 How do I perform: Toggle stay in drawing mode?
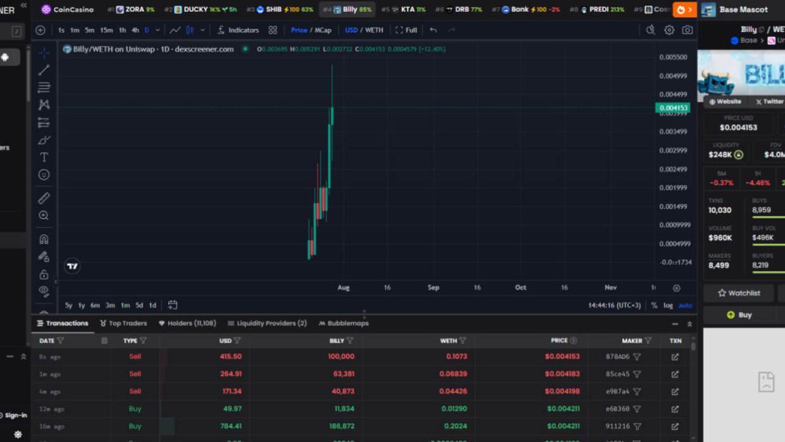click(44, 256)
